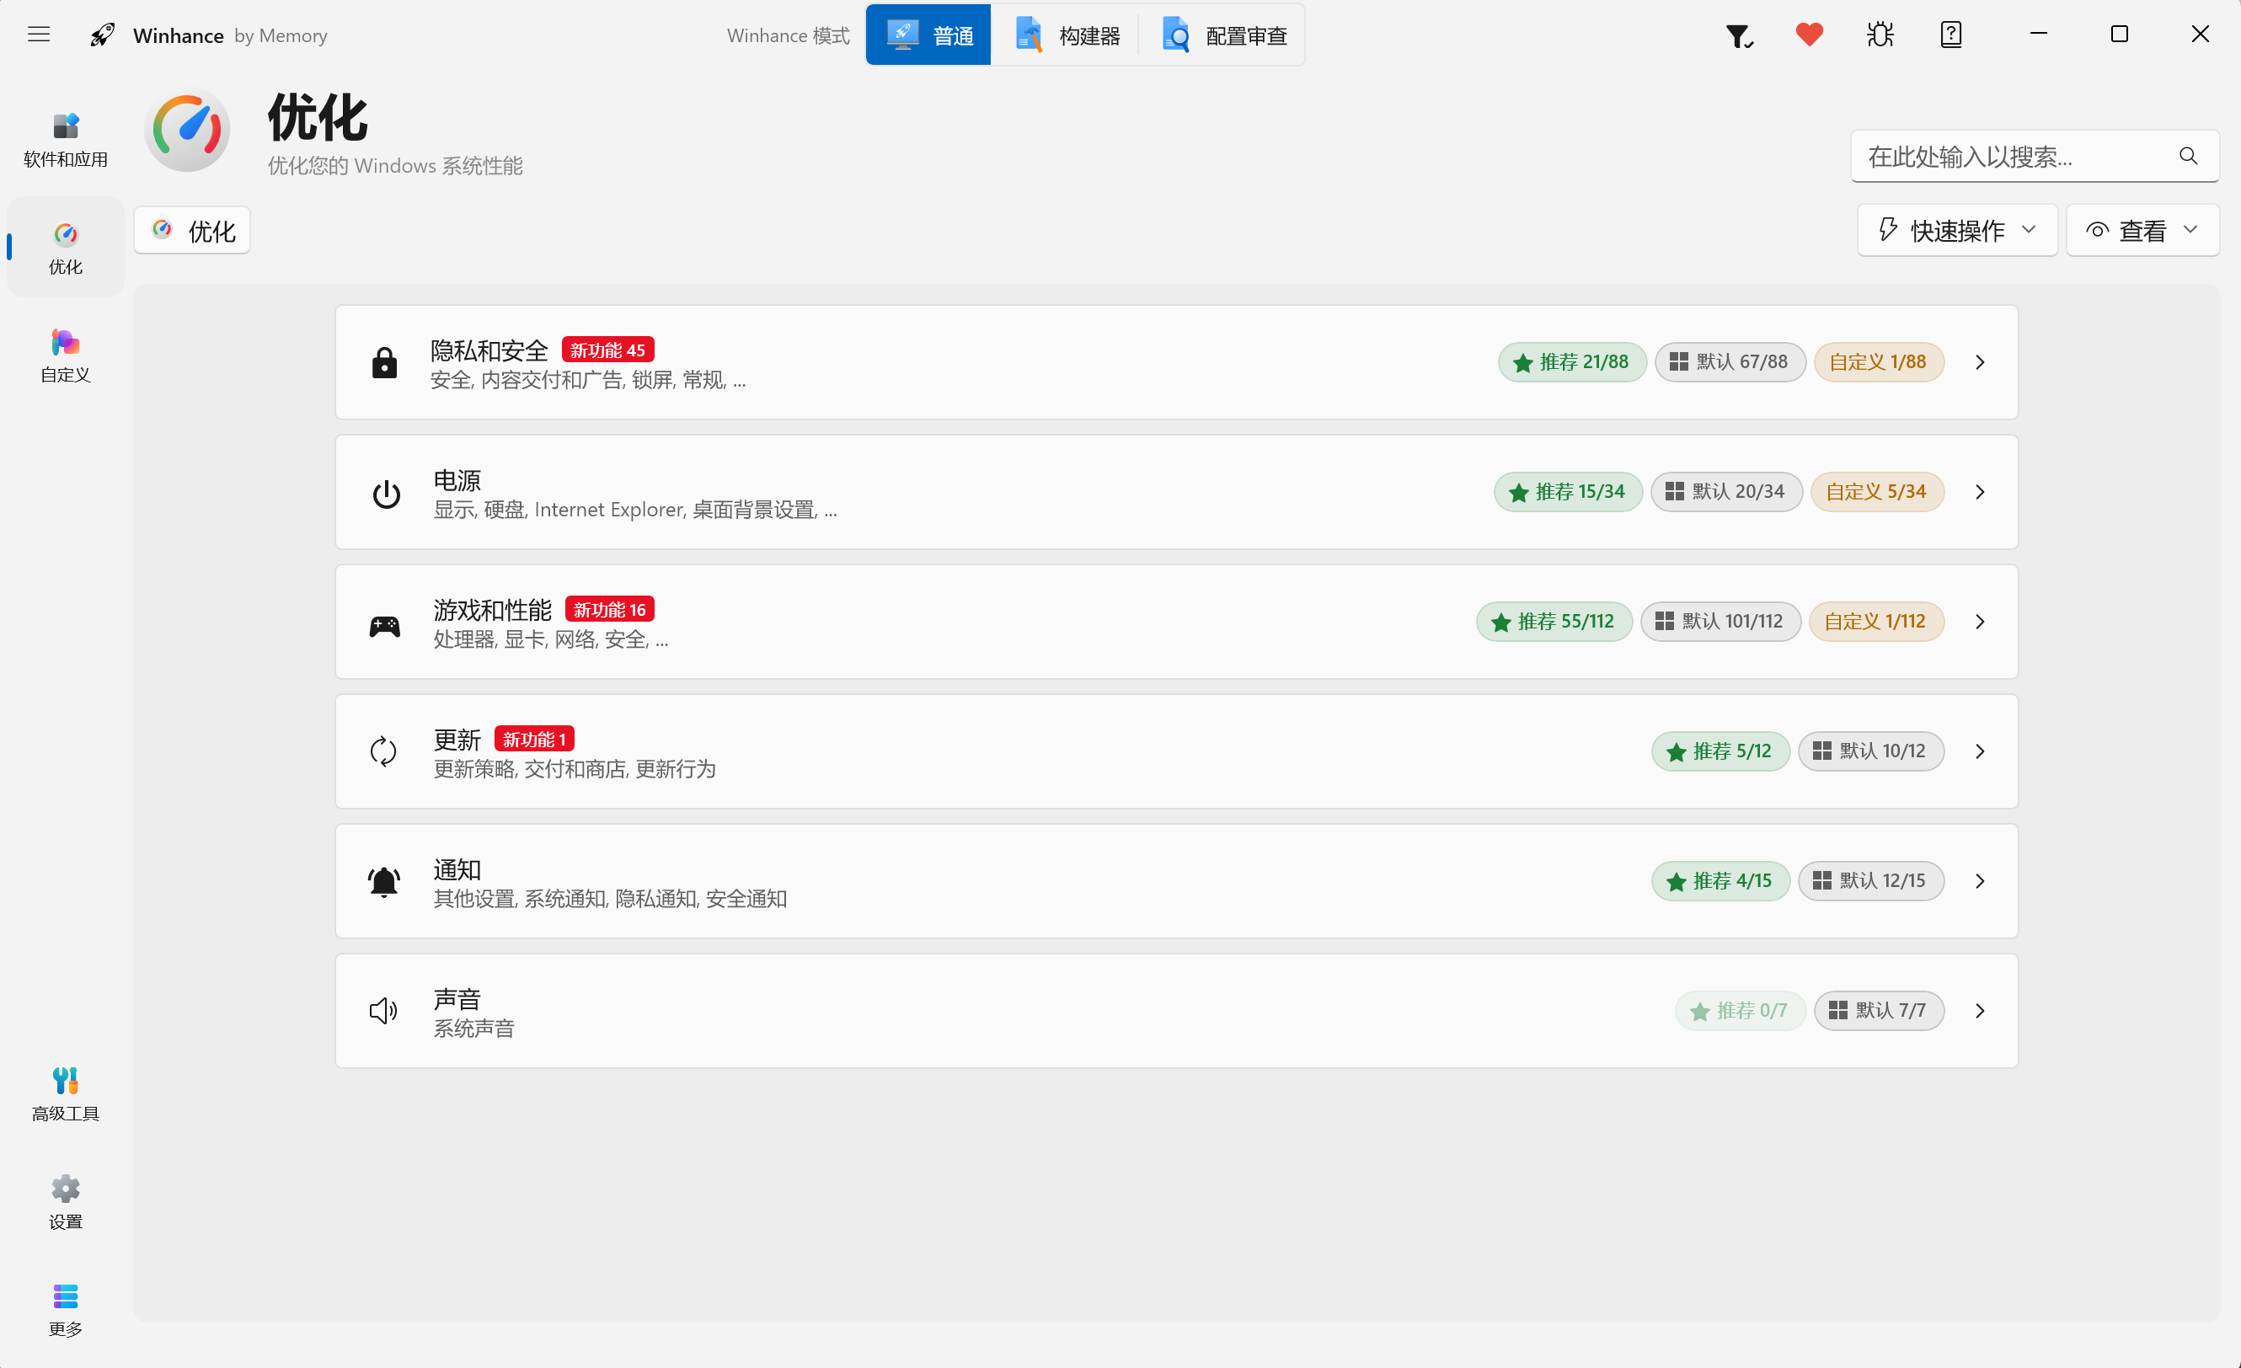2241x1368 pixels.
Task: Toggle 默认 20/34 badge on 电源
Action: click(x=1725, y=492)
